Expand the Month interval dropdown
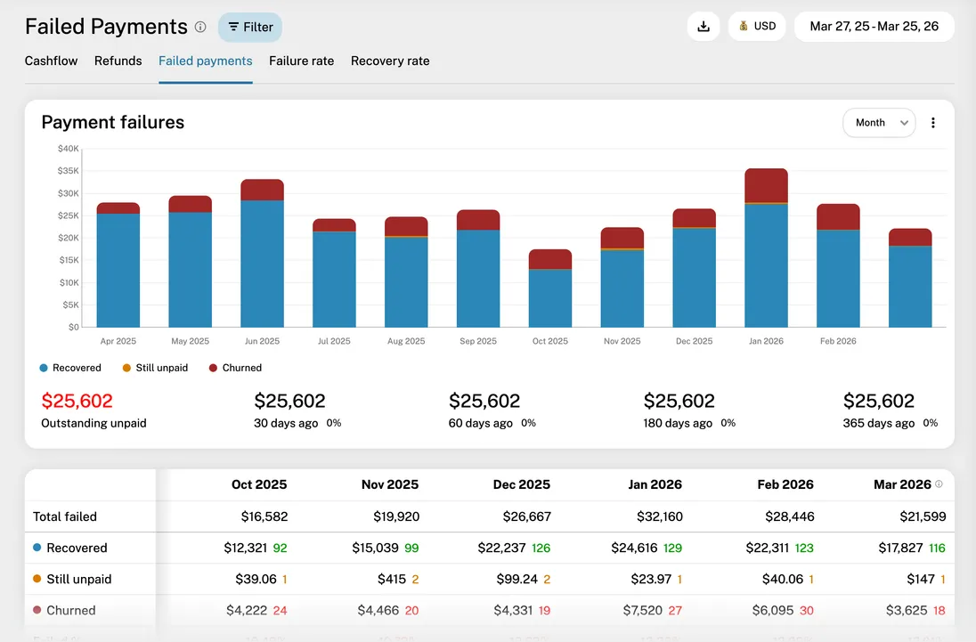The width and height of the screenshot is (976, 642). pos(879,123)
